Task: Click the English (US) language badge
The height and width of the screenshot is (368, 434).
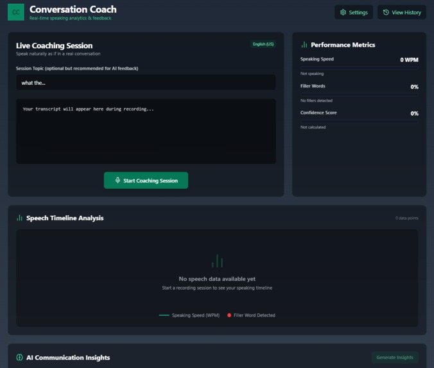Action: click(263, 44)
